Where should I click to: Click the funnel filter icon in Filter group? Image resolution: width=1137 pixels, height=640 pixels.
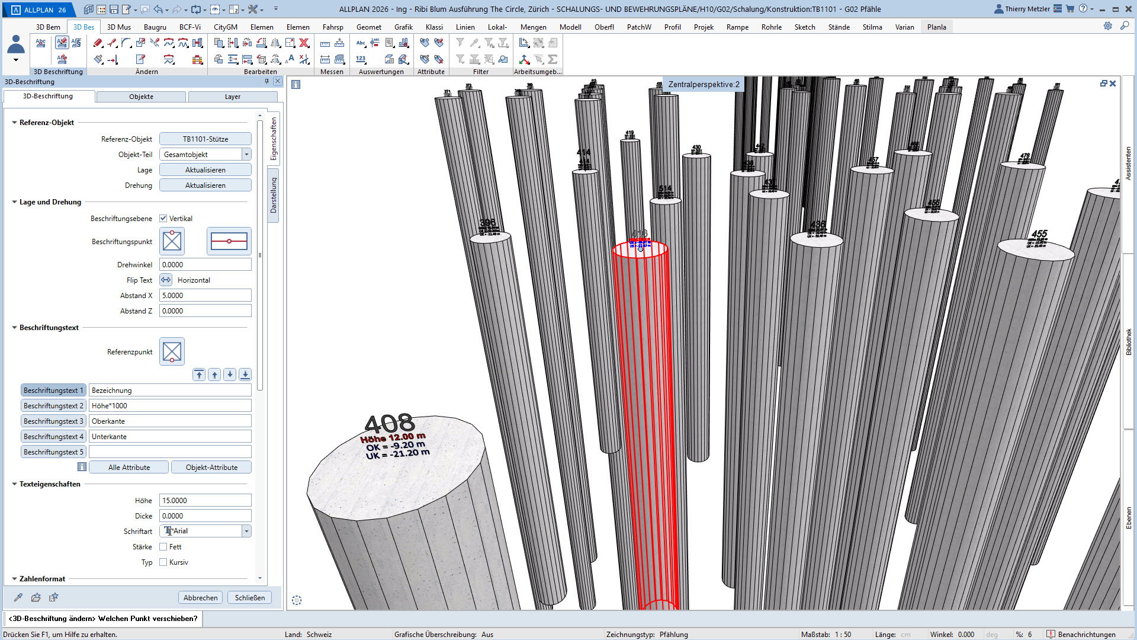[460, 43]
